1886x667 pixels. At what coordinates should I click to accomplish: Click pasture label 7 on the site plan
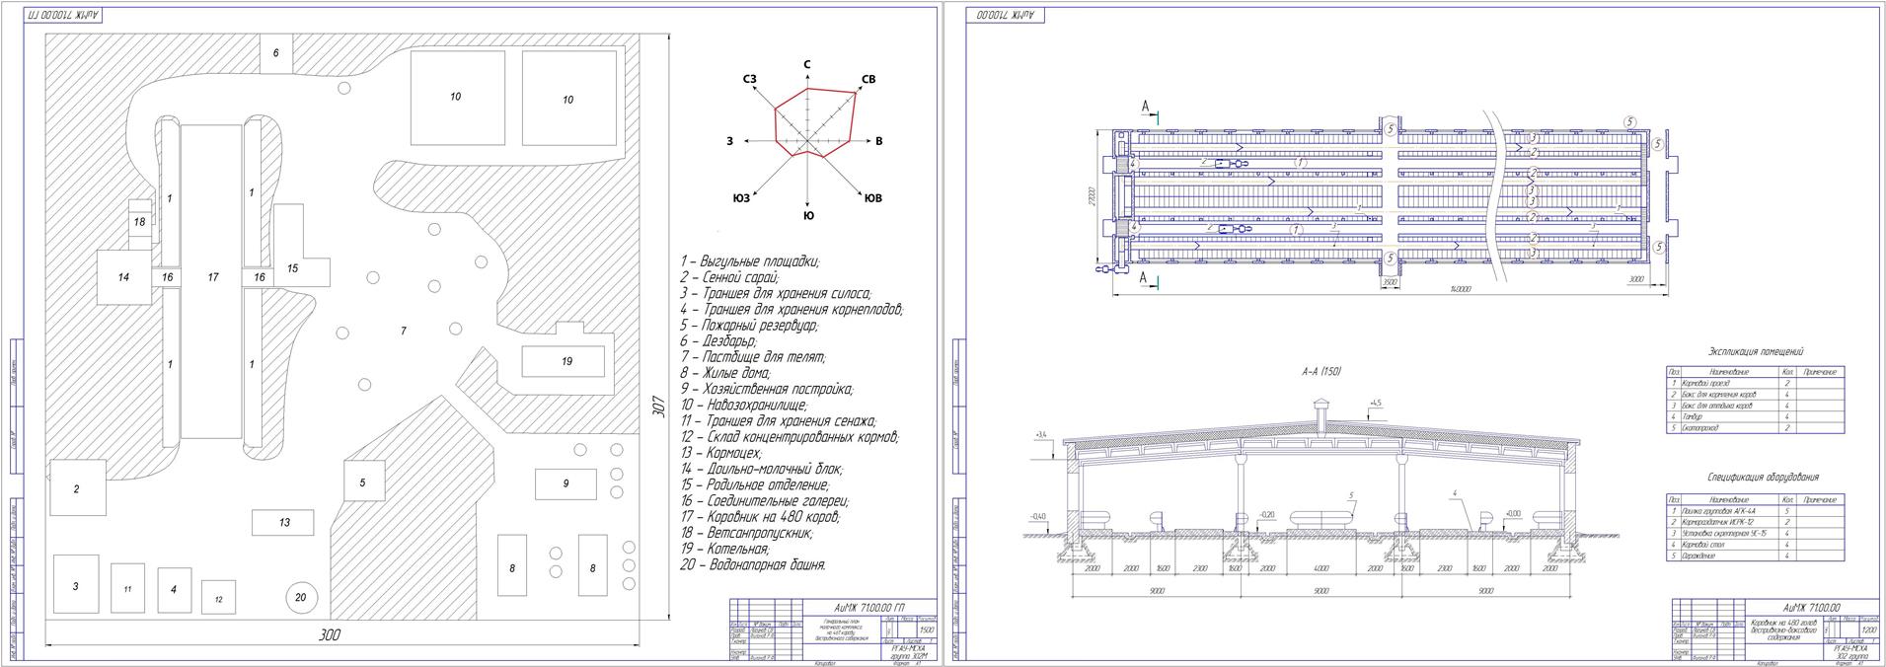pyautogui.click(x=403, y=331)
